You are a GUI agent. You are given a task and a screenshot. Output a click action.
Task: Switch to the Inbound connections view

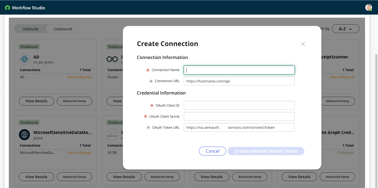30,29
